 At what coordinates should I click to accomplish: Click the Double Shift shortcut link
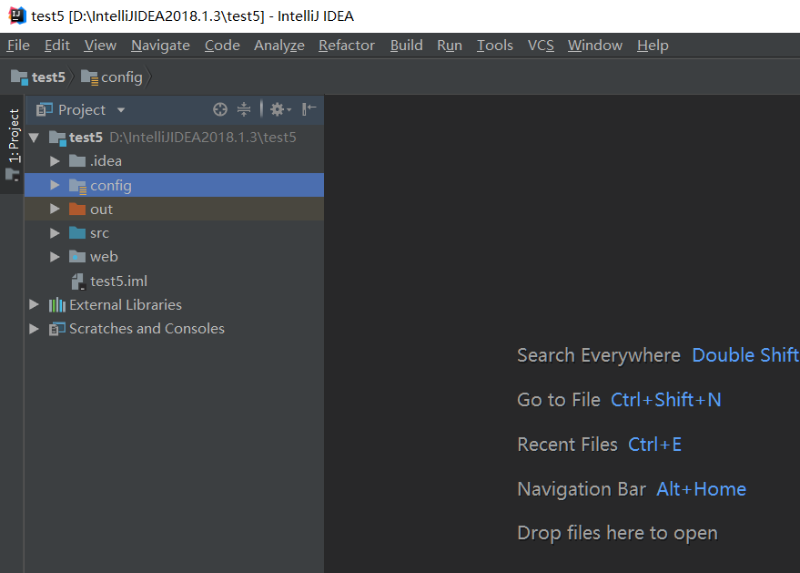click(745, 355)
